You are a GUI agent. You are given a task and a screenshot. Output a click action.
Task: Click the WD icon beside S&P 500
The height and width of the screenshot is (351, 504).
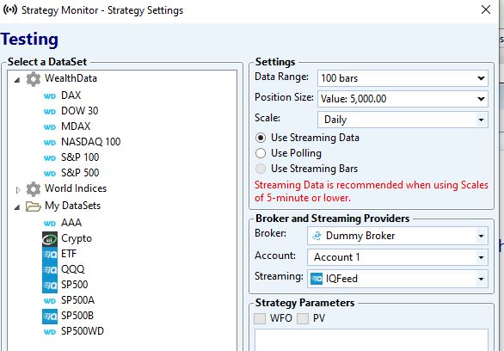pos(50,173)
